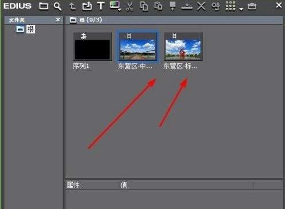This screenshot has height=209, width=285.
Task: Click the 东营区-标... file name
Action: [x=180, y=66]
